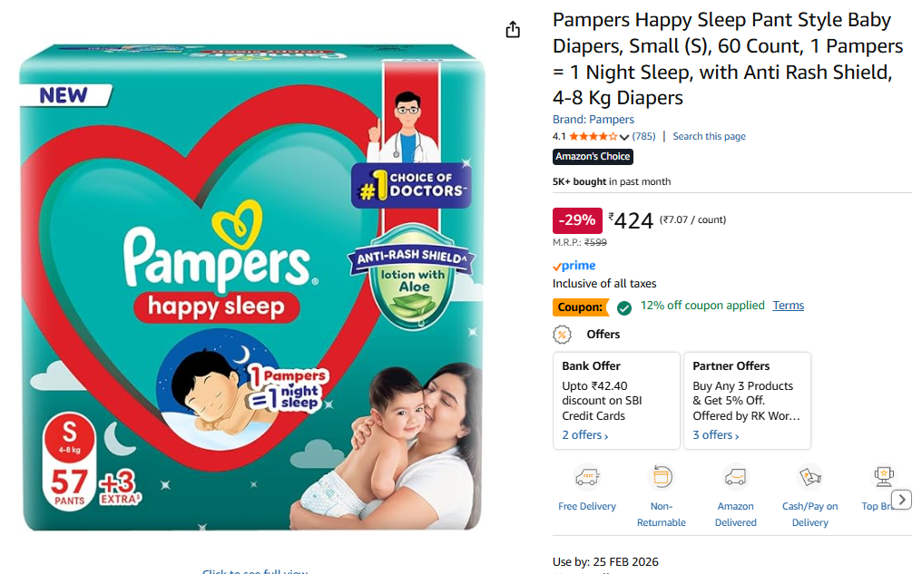The width and height of the screenshot is (922, 574).
Task: Click the Non-Returnable box icon
Action: tap(661, 477)
